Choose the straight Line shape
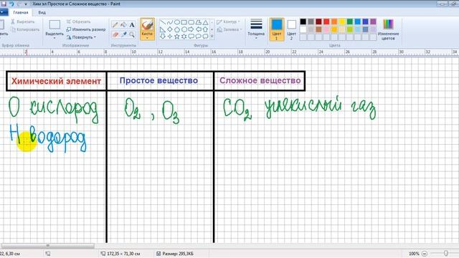459x258 pixels. [x=163, y=22]
